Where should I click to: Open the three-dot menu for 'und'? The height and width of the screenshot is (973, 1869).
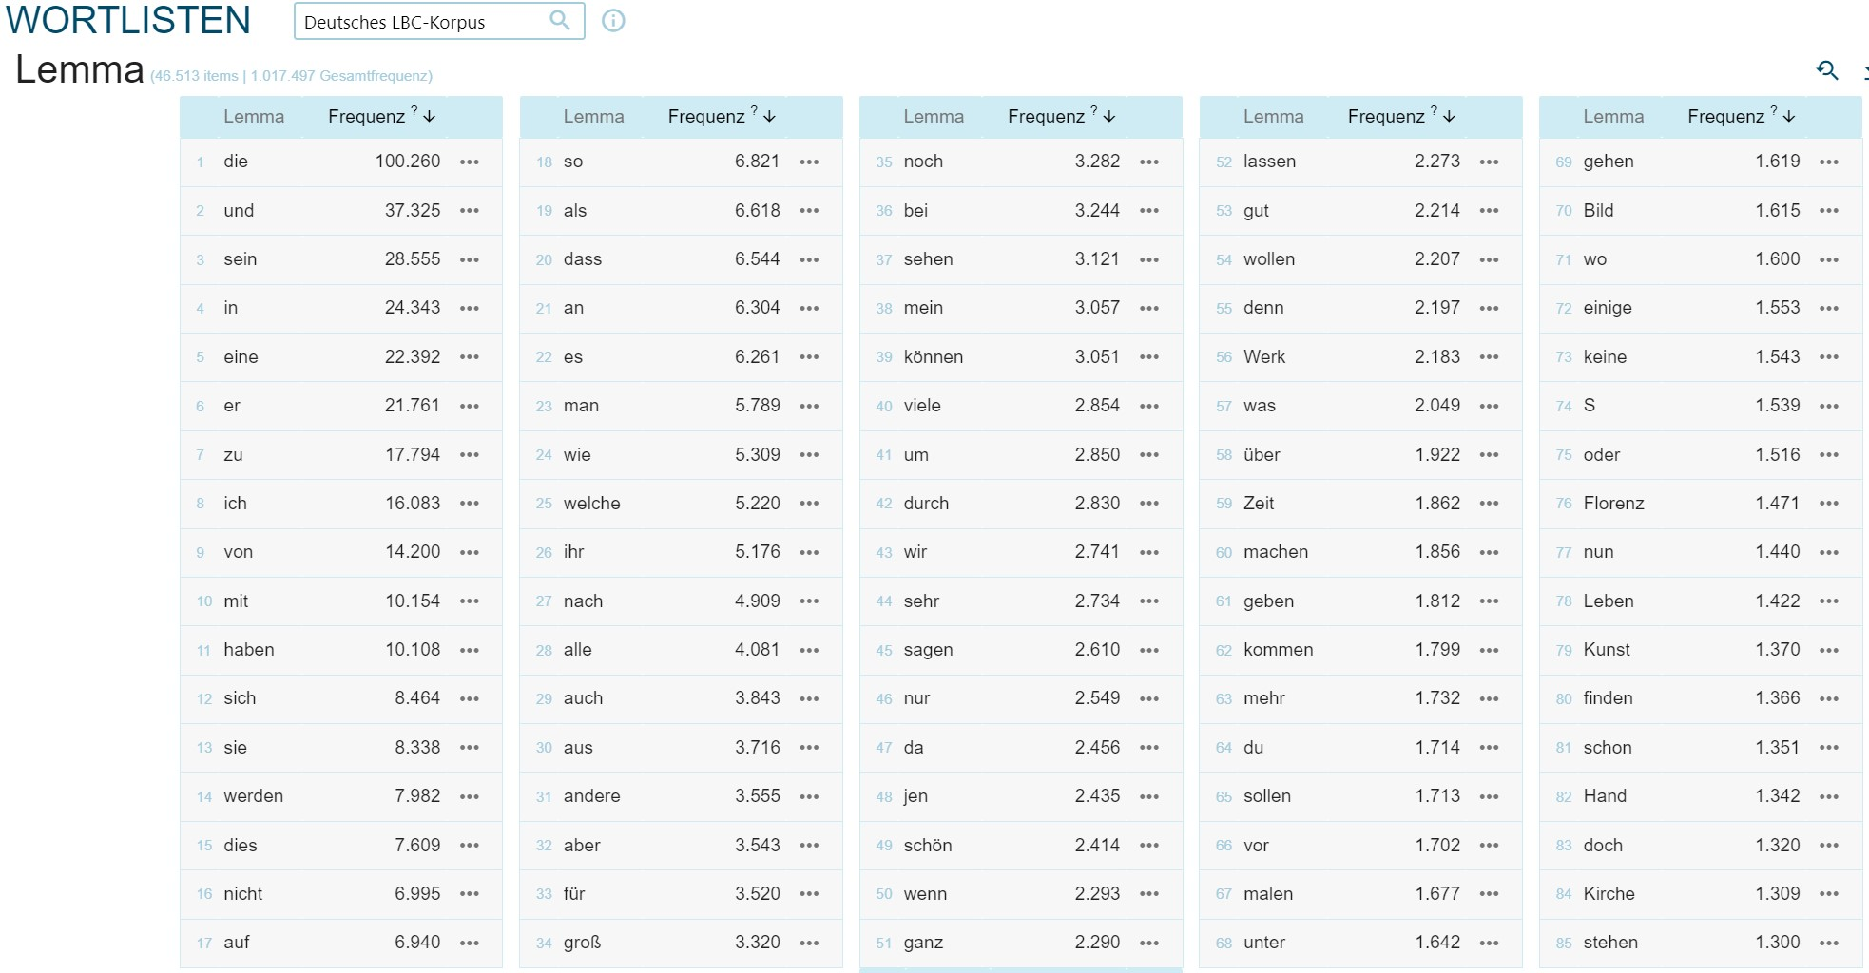(470, 211)
